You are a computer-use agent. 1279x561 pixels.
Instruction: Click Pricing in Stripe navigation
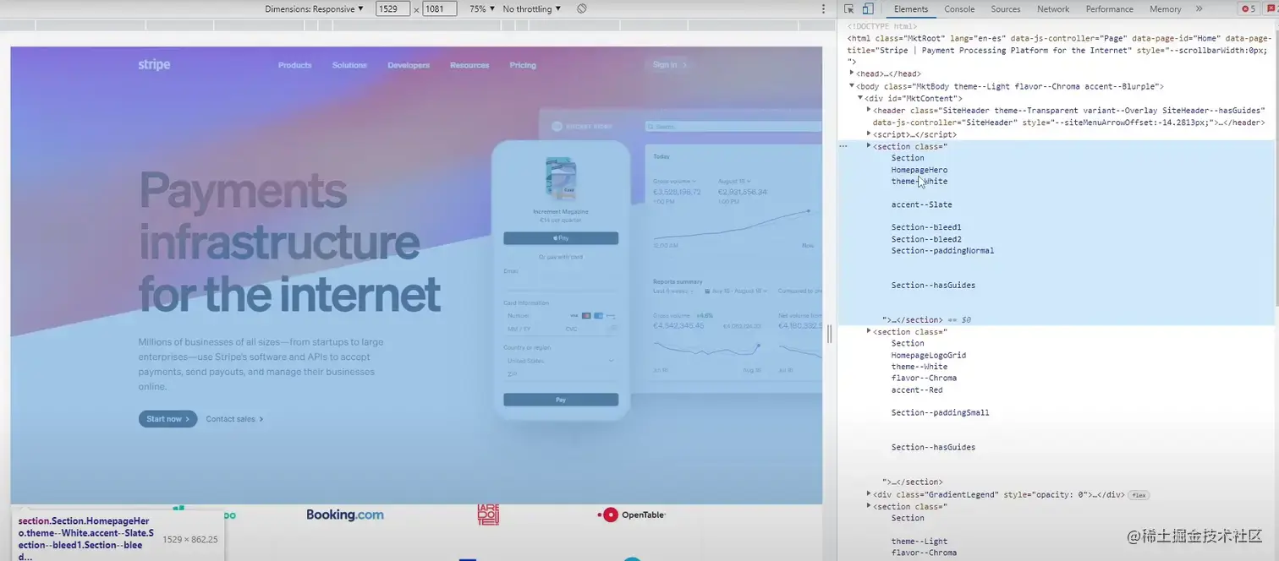[523, 65]
